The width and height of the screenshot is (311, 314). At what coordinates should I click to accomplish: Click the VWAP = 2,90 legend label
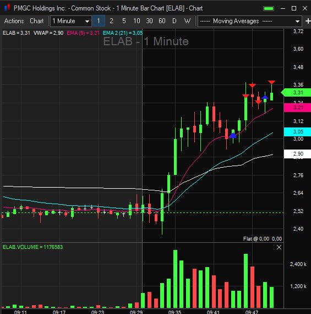[x=48, y=33]
